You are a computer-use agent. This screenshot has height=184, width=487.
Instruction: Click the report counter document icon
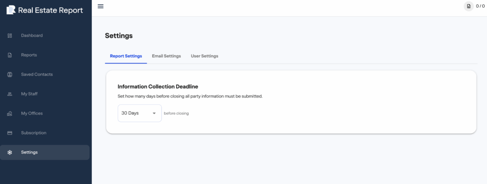(468, 6)
